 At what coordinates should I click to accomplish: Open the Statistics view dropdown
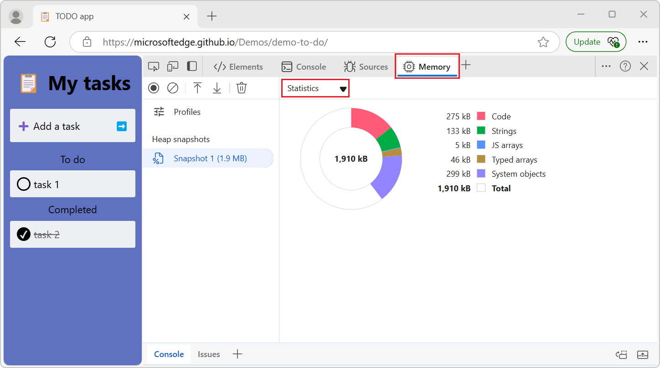(x=315, y=88)
